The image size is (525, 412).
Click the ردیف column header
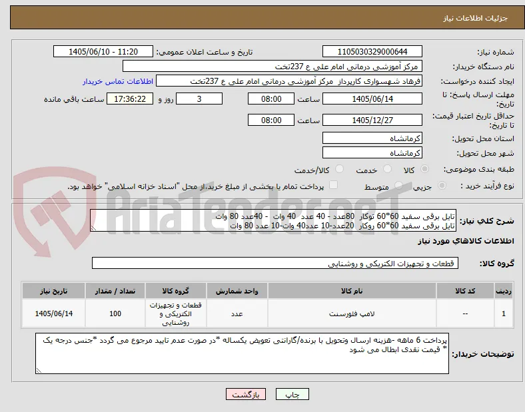point(504,291)
